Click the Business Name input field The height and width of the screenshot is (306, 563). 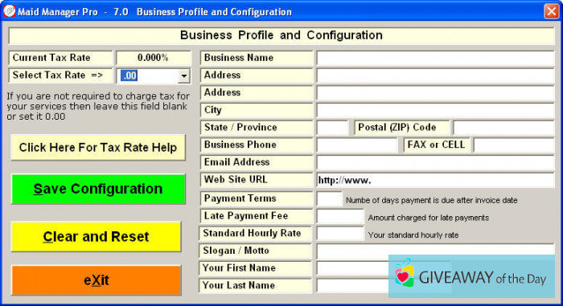click(x=435, y=58)
